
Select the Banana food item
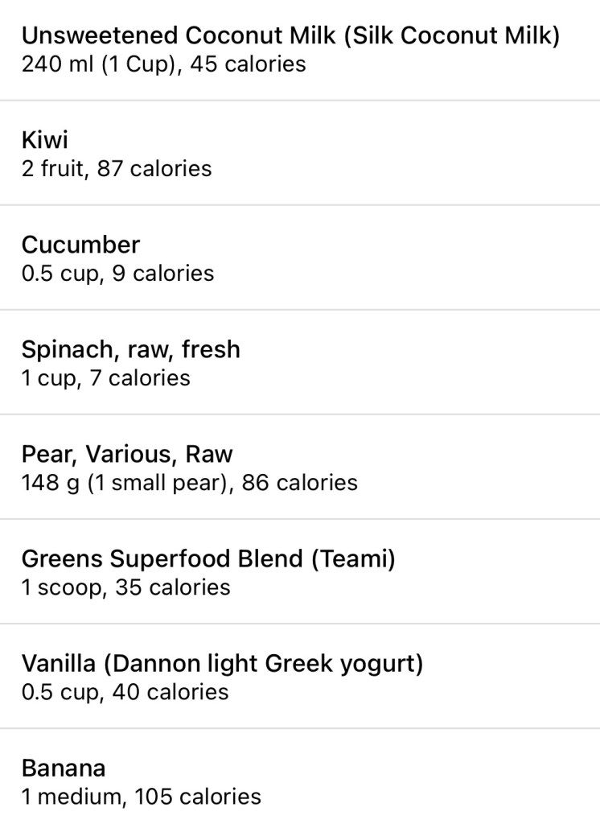(63, 768)
